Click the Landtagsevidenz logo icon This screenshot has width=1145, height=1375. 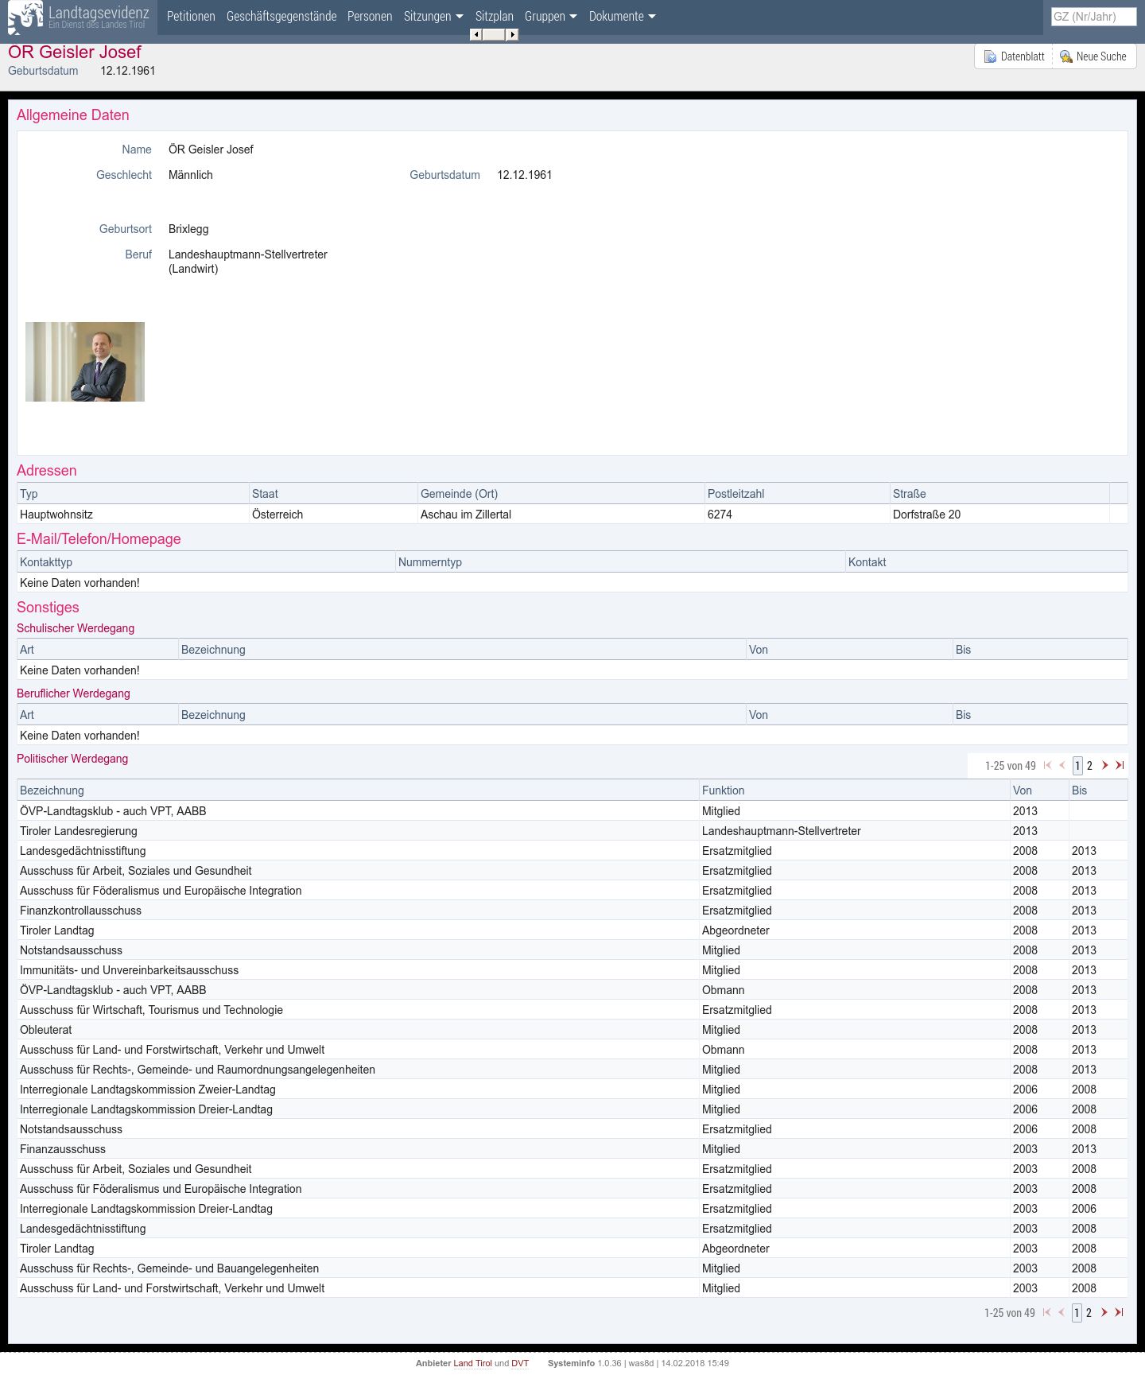(25, 17)
